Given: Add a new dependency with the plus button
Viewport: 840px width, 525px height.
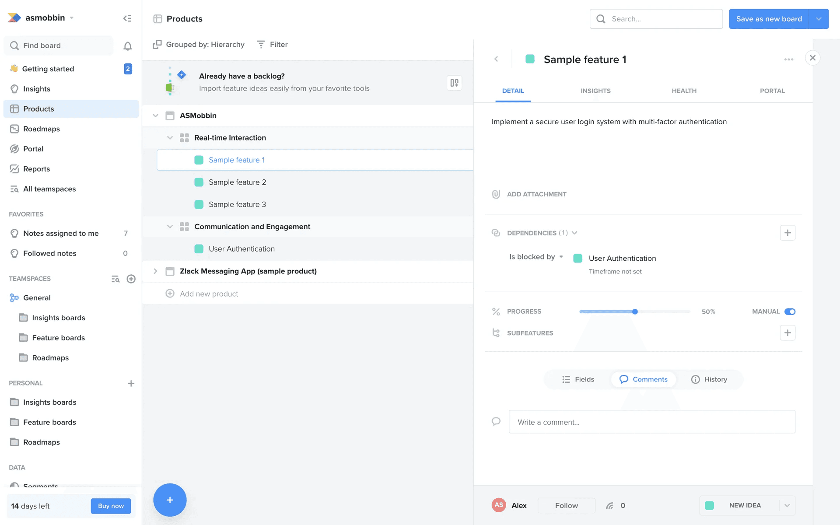Looking at the screenshot, I should 787,233.
